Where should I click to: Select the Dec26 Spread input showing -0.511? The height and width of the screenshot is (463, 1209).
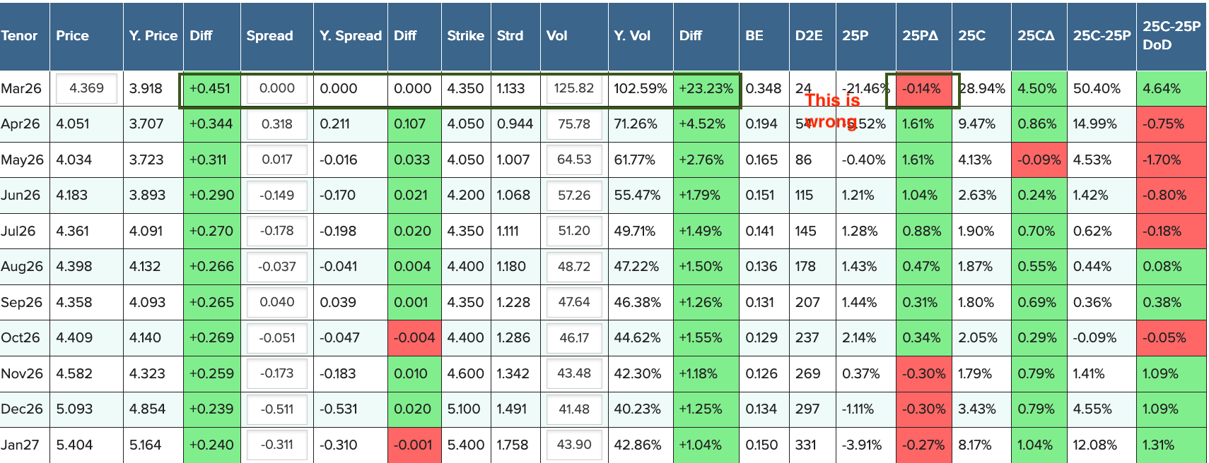coord(276,409)
